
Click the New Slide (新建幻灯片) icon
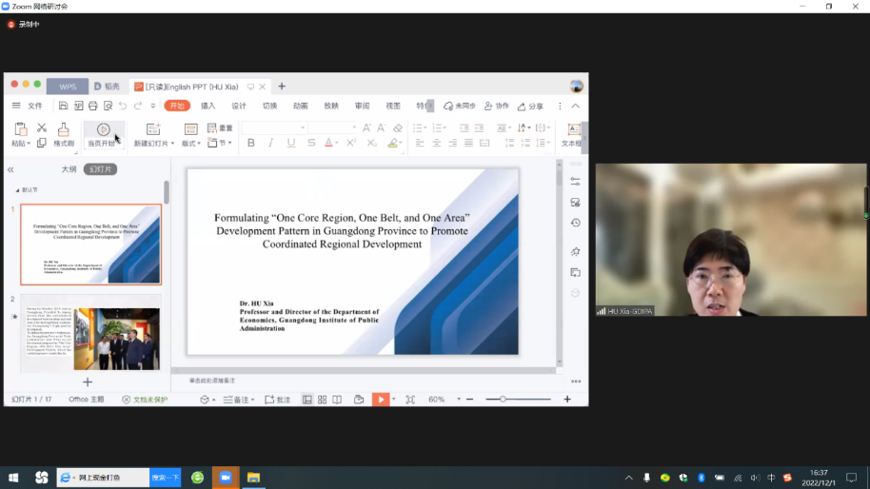pyautogui.click(x=153, y=129)
